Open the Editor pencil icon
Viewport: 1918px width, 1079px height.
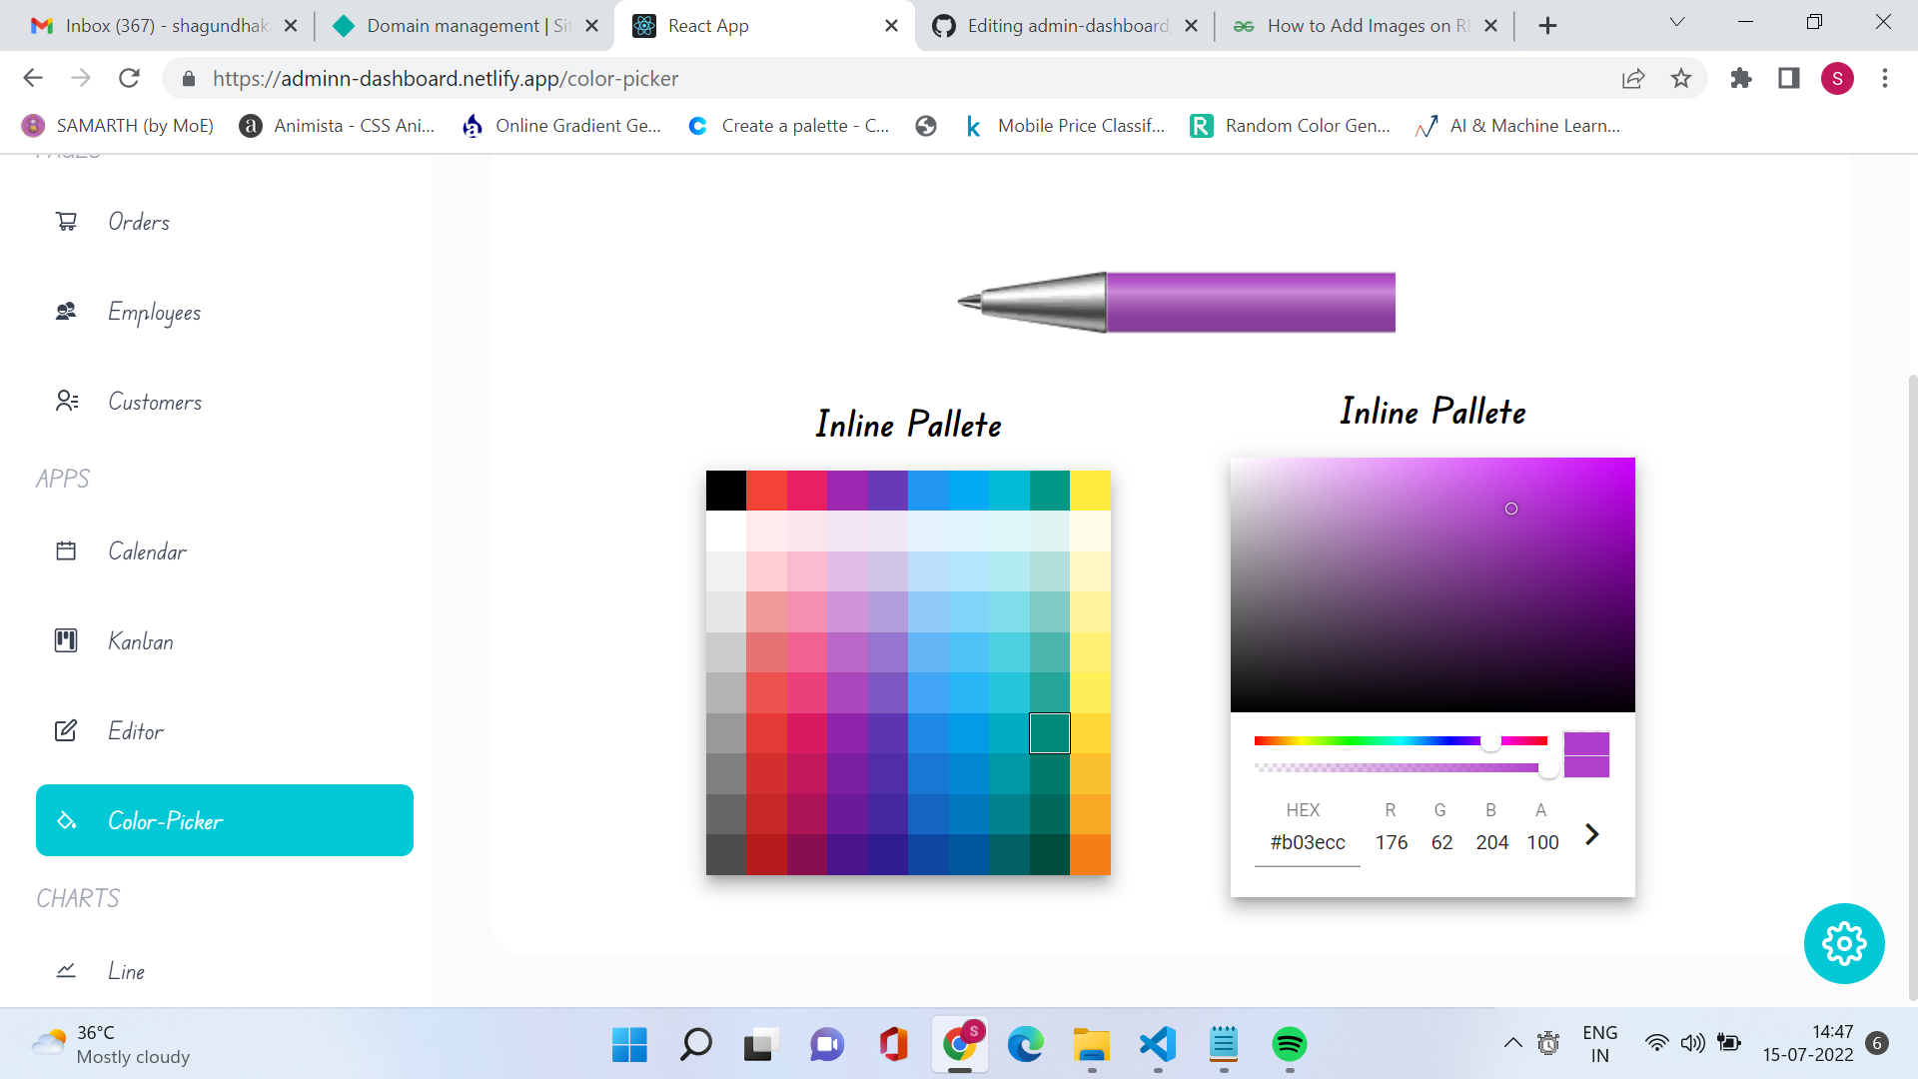pos(66,731)
